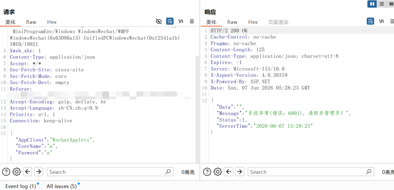
Task: Click the Sec-Fetch-Site cross-site header
Action: click(47, 70)
